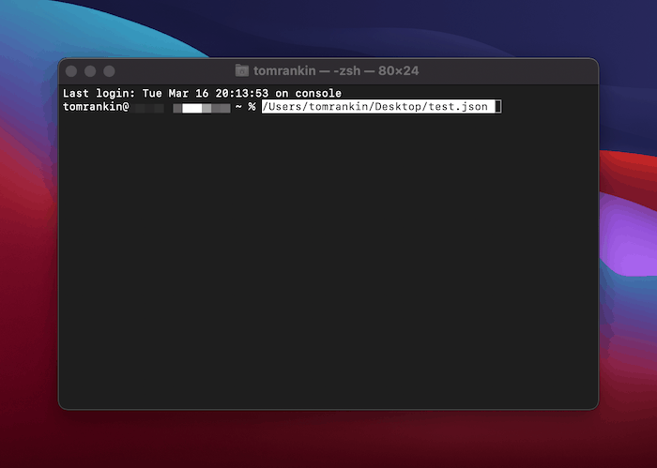Image resolution: width=657 pixels, height=468 pixels.
Task: Click the folder proxy icon in title bar
Action: [x=242, y=70]
